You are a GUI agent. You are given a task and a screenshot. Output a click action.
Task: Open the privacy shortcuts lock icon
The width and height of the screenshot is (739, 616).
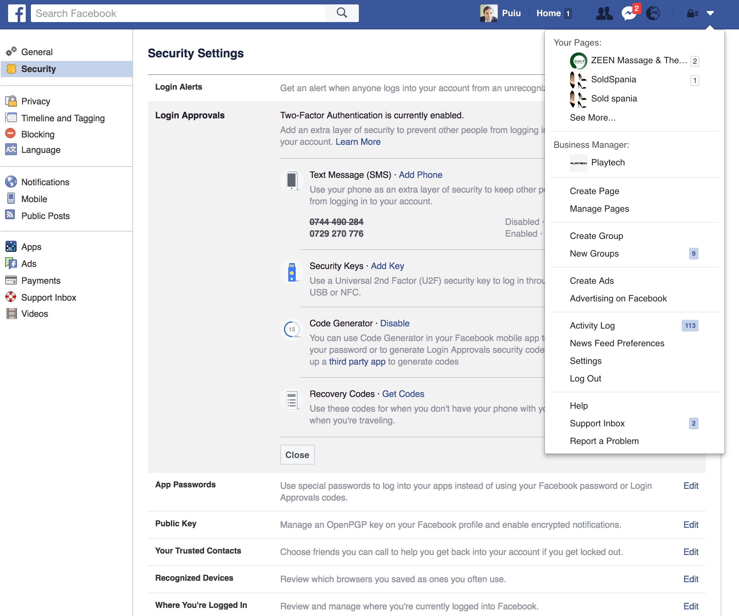(x=693, y=13)
